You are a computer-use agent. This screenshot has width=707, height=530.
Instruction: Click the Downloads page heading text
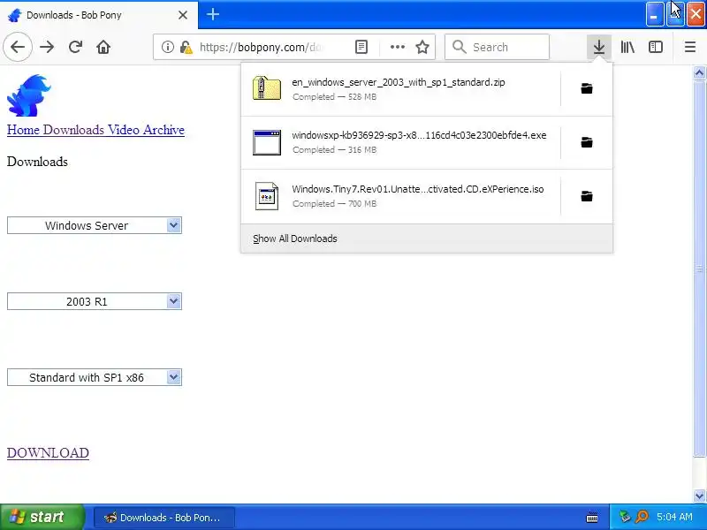click(x=37, y=162)
